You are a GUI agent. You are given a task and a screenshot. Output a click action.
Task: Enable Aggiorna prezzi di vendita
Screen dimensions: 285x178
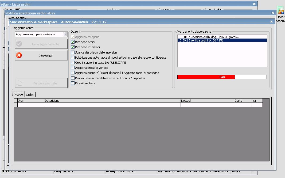coord(73,68)
